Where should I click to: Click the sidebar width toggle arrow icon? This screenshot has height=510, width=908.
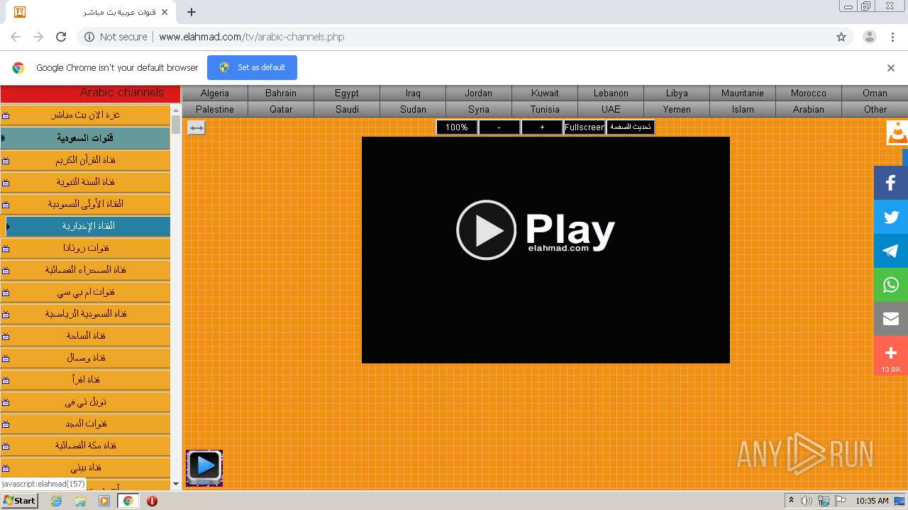196,127
